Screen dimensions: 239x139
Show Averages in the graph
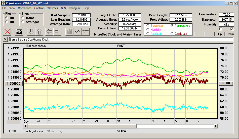pyautogui.click(x=23, y=22)
